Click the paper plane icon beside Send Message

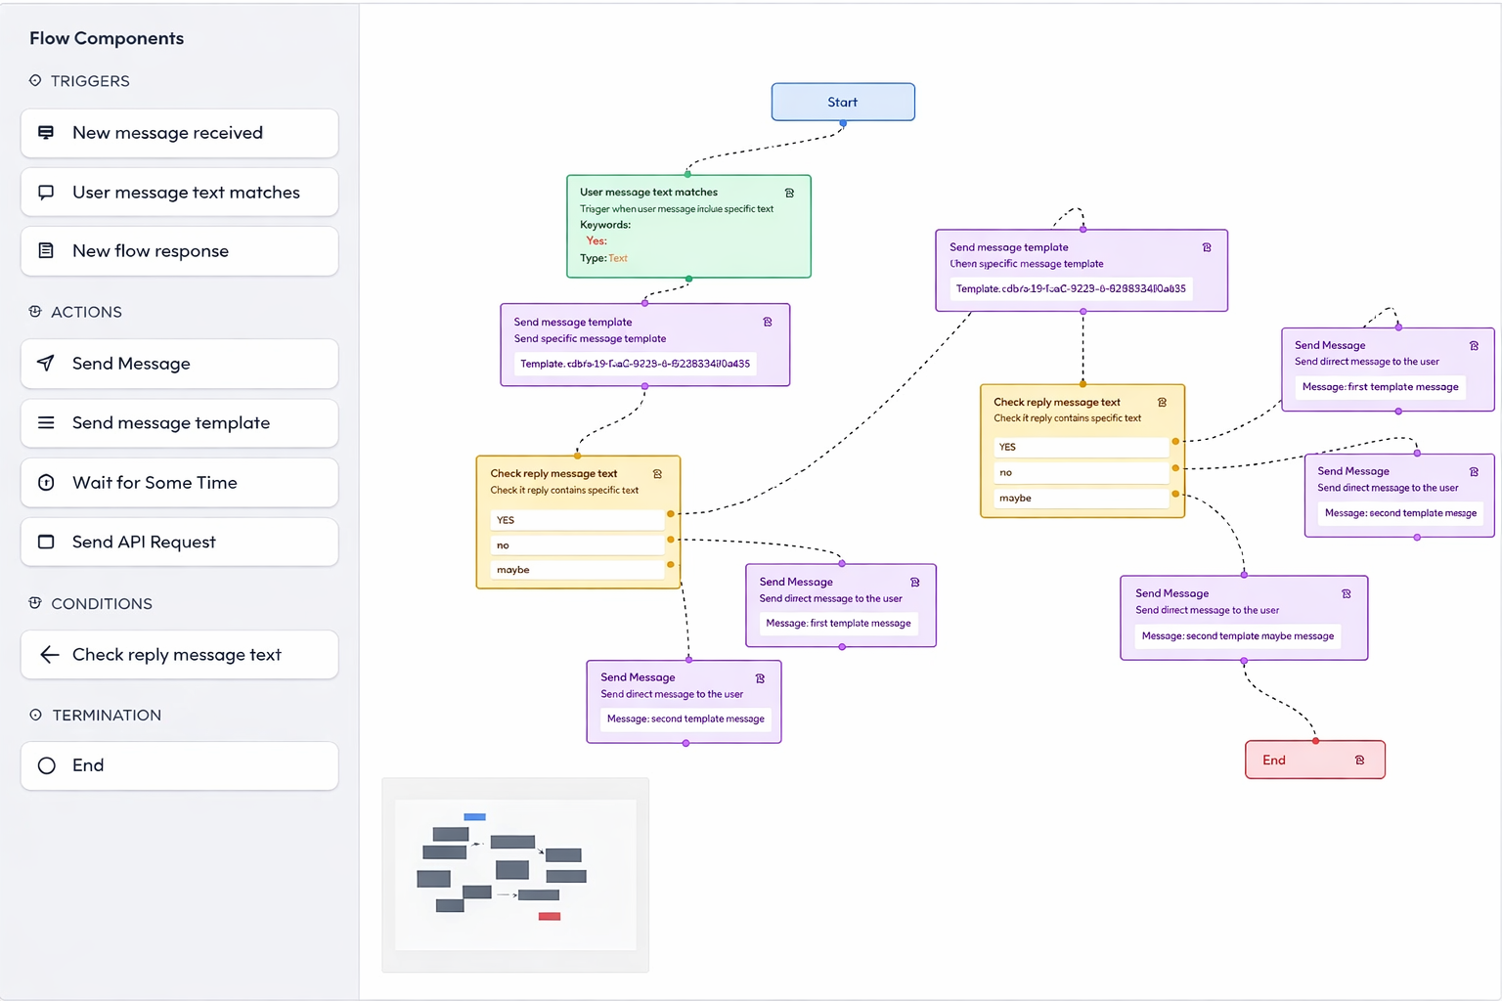46,364
